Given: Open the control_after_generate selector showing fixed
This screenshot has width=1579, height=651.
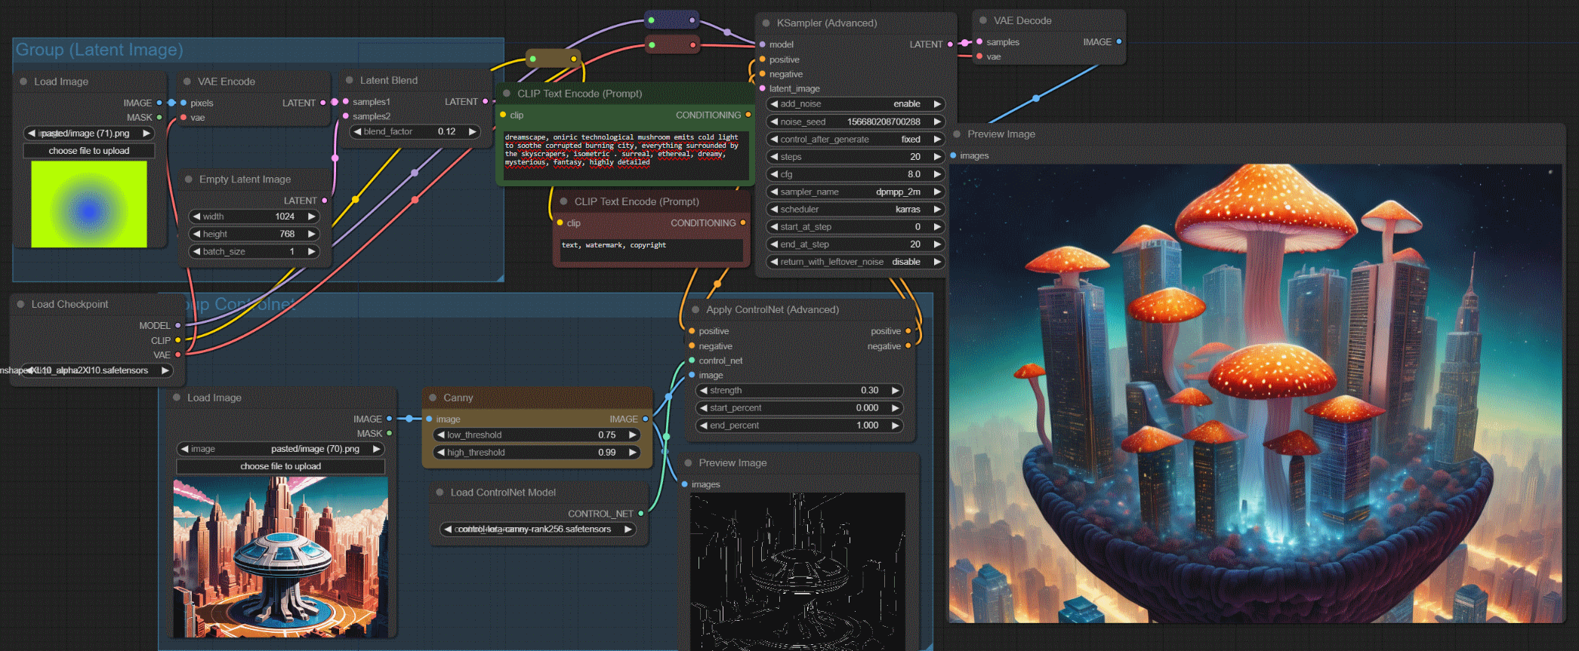Looking at the screenshot, I should pyautogui.click(x=854, y=140).
